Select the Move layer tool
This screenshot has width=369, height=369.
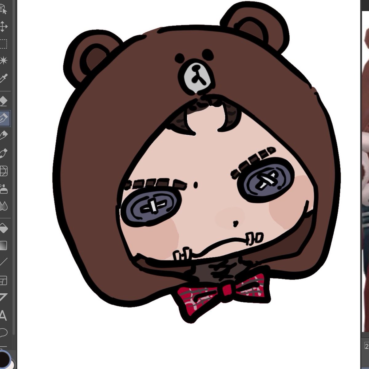tap(3, 27)
